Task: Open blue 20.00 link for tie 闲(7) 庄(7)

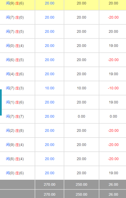Action: tap(50, 116)
